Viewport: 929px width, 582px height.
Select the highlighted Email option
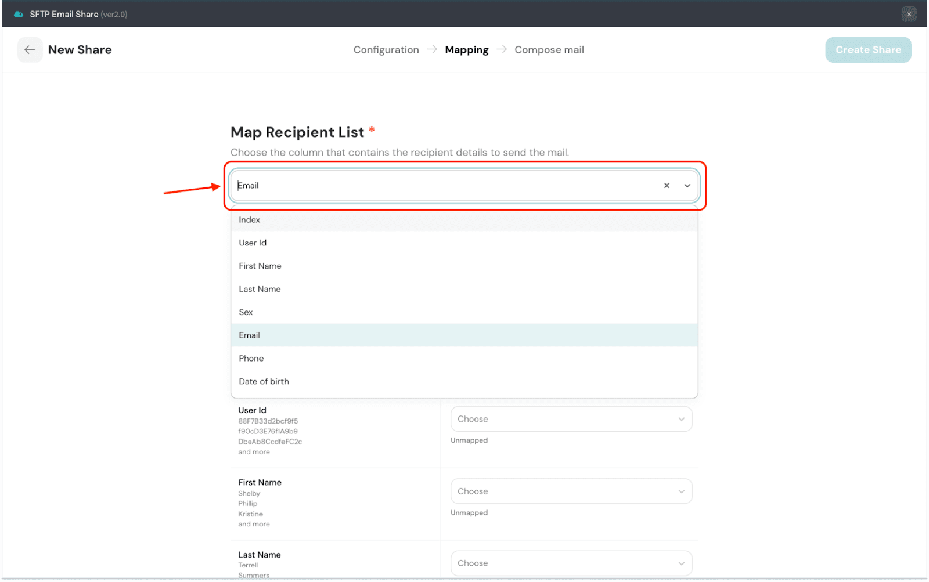point(250,335)
